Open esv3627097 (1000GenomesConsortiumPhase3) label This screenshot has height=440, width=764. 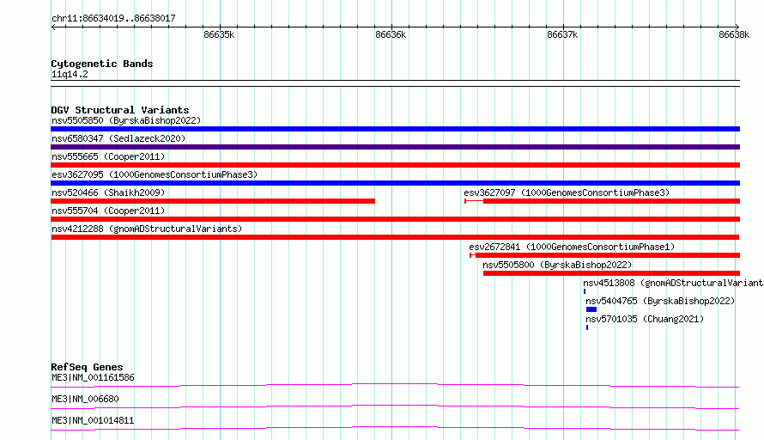pyautogui.click(x=567, y=192)
